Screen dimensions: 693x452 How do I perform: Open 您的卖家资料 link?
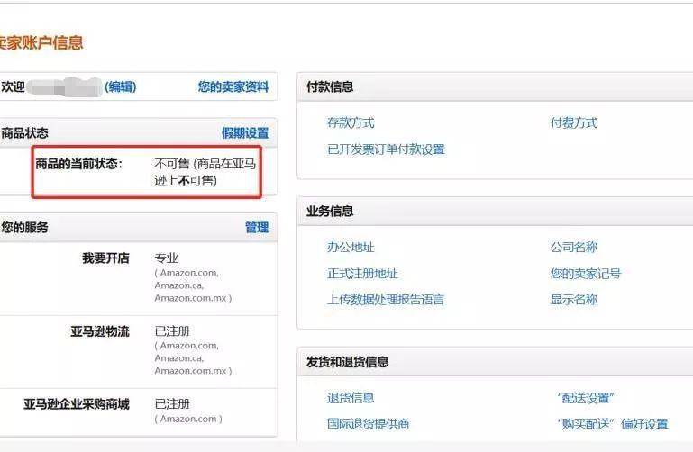click(x=233, y=86)
